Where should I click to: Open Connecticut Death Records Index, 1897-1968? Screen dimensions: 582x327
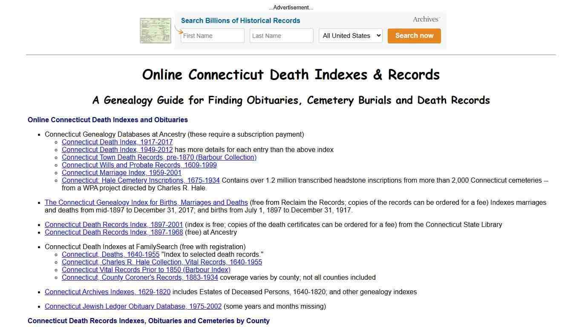pyautogui.click(x=113, y=232)
